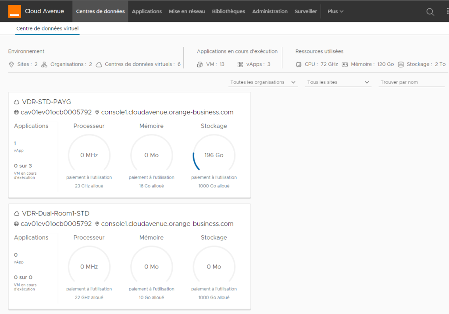Click the "0 vApp" count in VDR-Dual-Room1-STD
Image resolution: width=449 pixels, height=314 pixels.
coord(18,258)
